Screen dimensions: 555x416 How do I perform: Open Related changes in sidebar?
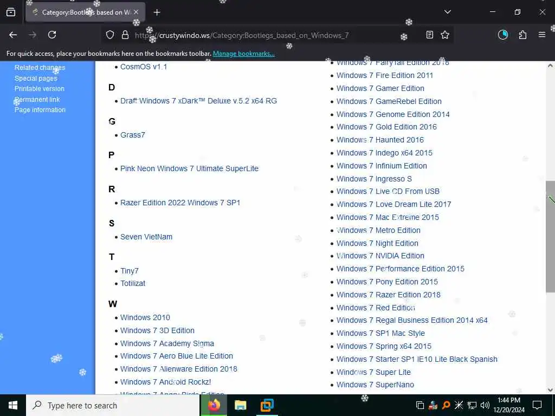[x=40, y=68]
